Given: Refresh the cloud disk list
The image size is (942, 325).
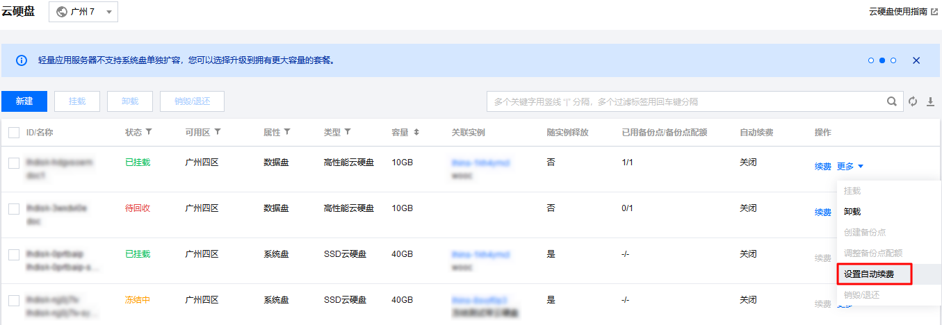Looking at the screenshot, I should point(913,101).
